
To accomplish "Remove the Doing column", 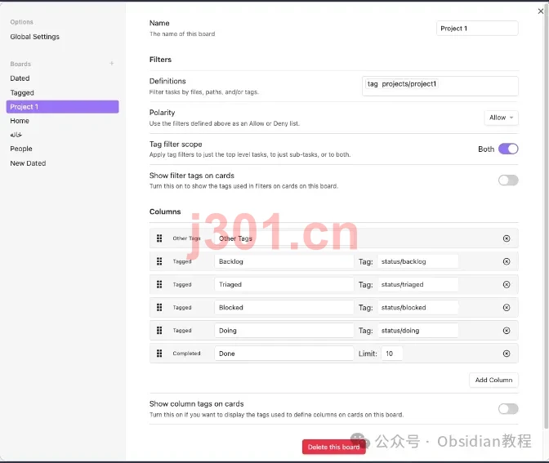I will coord(507,331).
